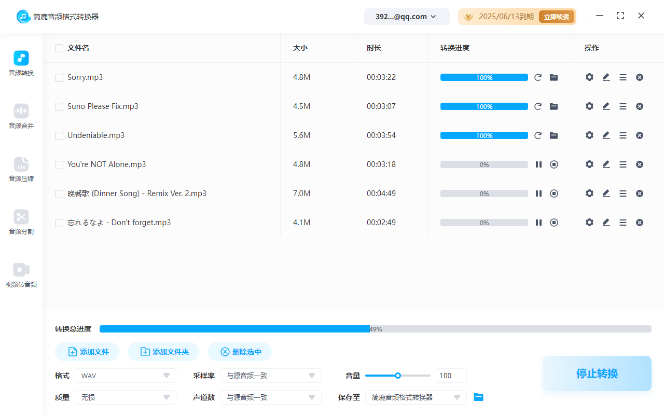Edit output name of 忘れるなよ - Don't forget.mp3
664x415 pixels.
coord(606,222)
